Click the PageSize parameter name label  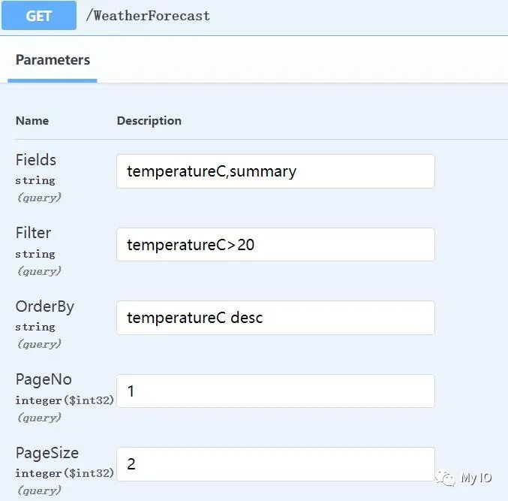pos(47,453)
